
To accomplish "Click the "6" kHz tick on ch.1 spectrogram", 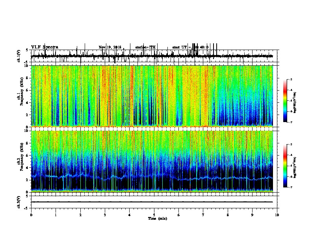I will pos(28,90).
